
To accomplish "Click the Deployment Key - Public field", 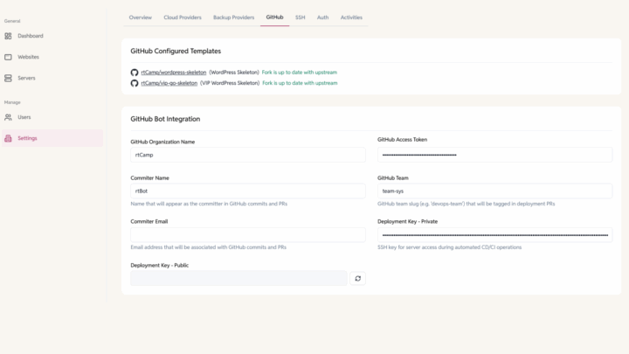I will point(238,279).
